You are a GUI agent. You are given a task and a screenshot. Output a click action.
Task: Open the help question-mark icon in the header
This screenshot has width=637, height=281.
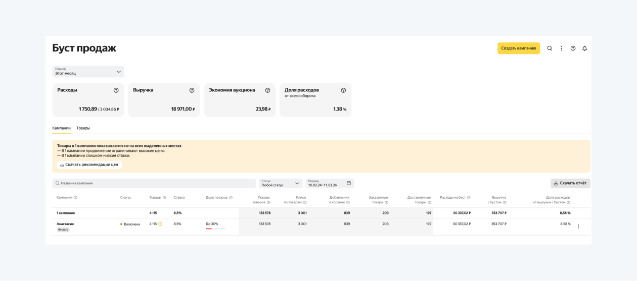pos(573,48)
